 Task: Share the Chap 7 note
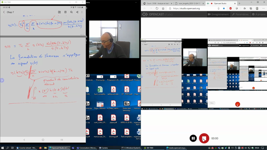point(77,12)
